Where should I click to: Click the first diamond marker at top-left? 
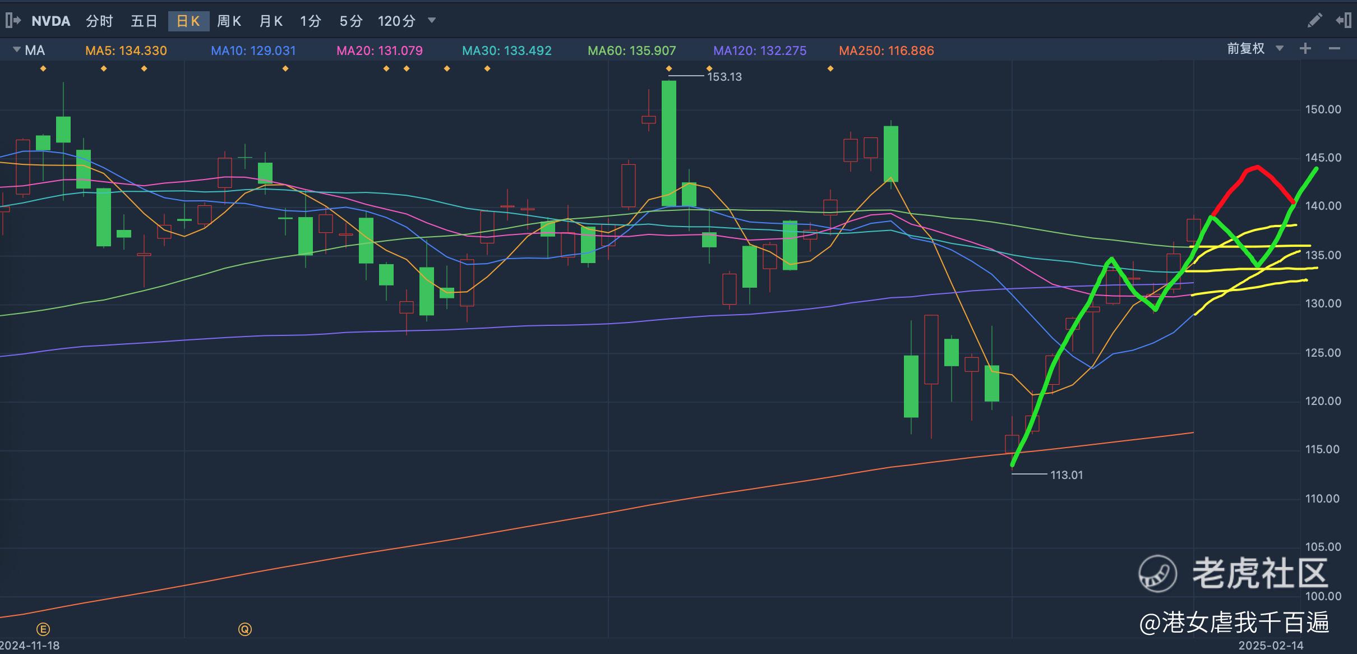pos(43,68)
